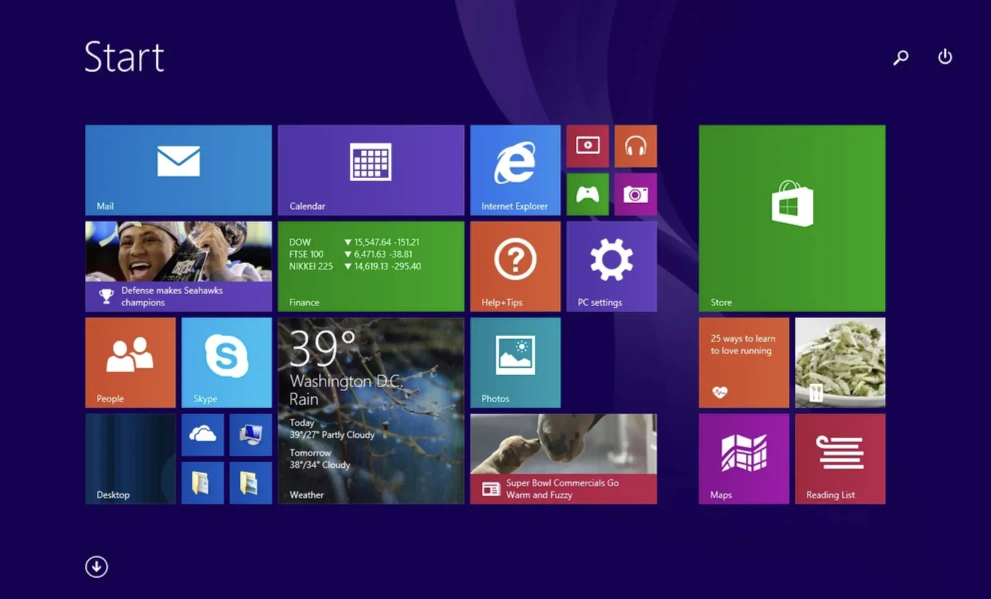Open the green Store tile
The width and height of the screenshot is (991, 599).
click(792, 218)
